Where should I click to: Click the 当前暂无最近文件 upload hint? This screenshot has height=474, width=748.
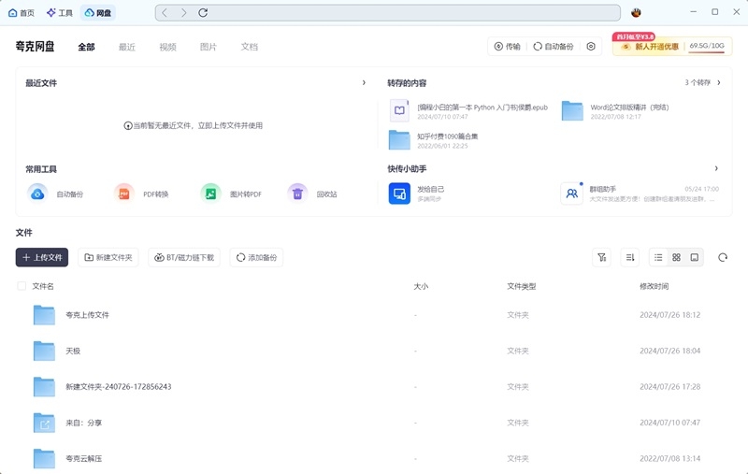click(194, 125)
